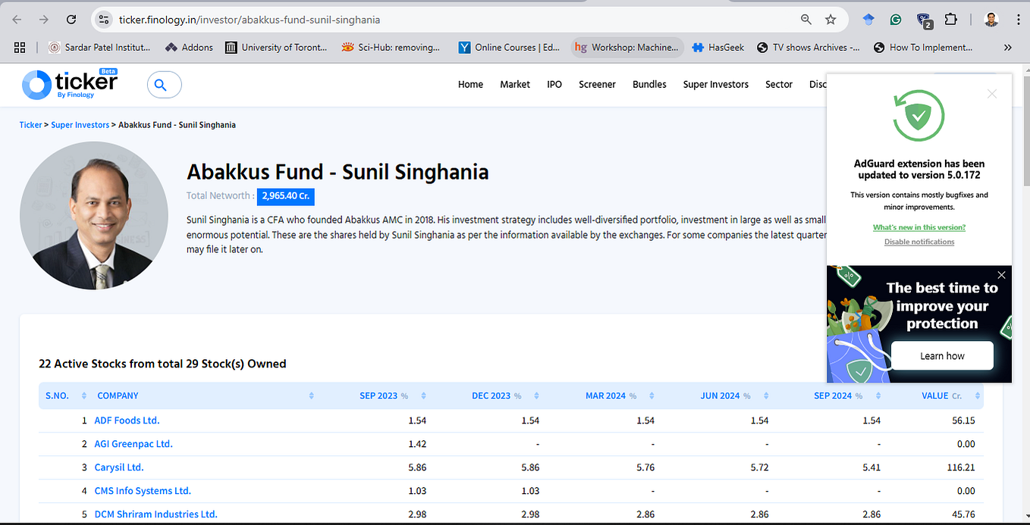
Task: Open the Addons bookmark
Action: point(189,47)
